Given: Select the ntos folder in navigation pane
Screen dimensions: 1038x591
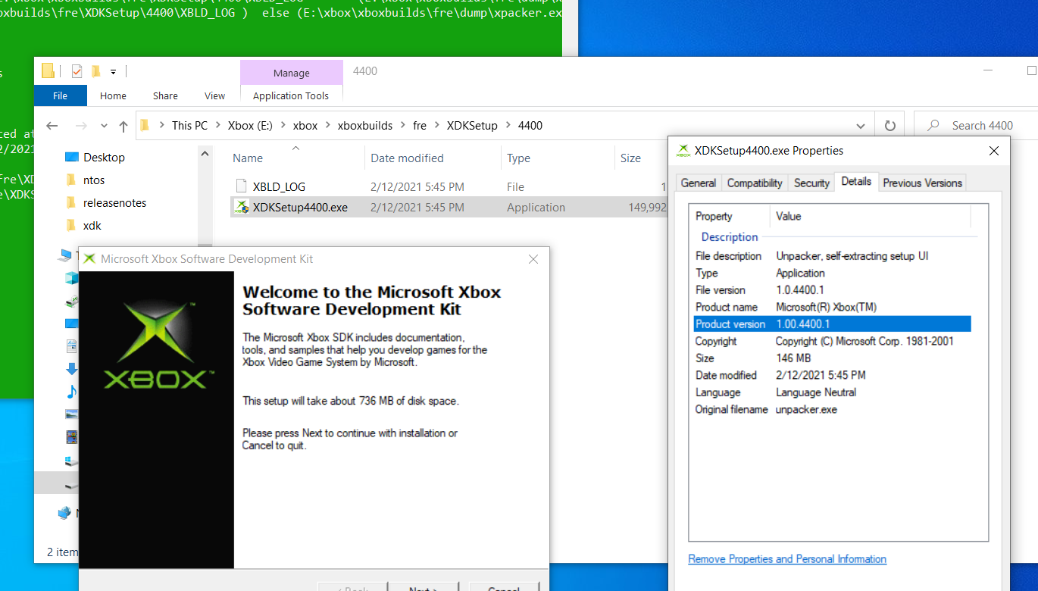Looking at the screenshot, I should click(x=94, y=180).
